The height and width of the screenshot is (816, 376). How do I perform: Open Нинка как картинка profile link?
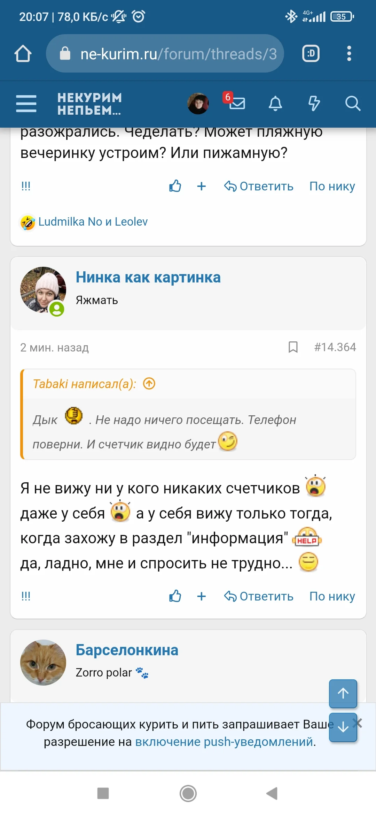pyautogui.click(x=148, y=278)
